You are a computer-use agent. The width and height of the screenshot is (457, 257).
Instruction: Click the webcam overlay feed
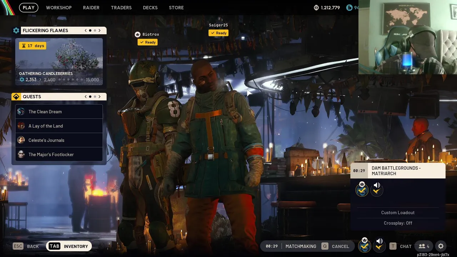408,37
